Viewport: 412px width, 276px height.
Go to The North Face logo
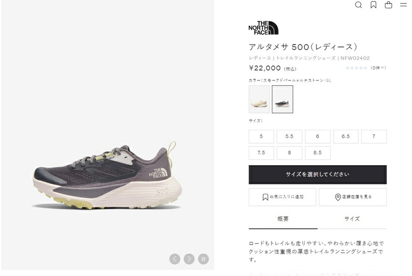(x=263, y=28)
